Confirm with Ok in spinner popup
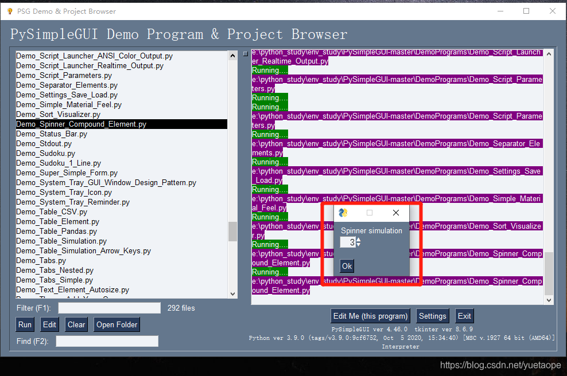Image resolution: width=567 pixels, height=376 pixels. point(347,266)
